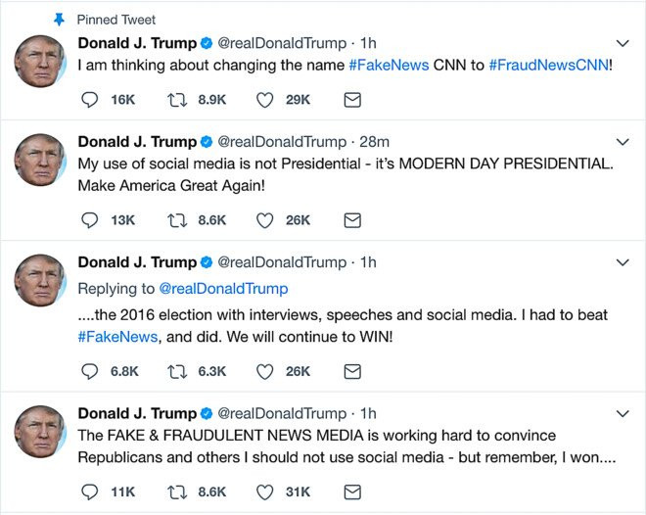Reply to the FAKE & FRAUDULENT NEWS tweet
Viewport: 646px width, 515px height.
click(x=90, y=492)
